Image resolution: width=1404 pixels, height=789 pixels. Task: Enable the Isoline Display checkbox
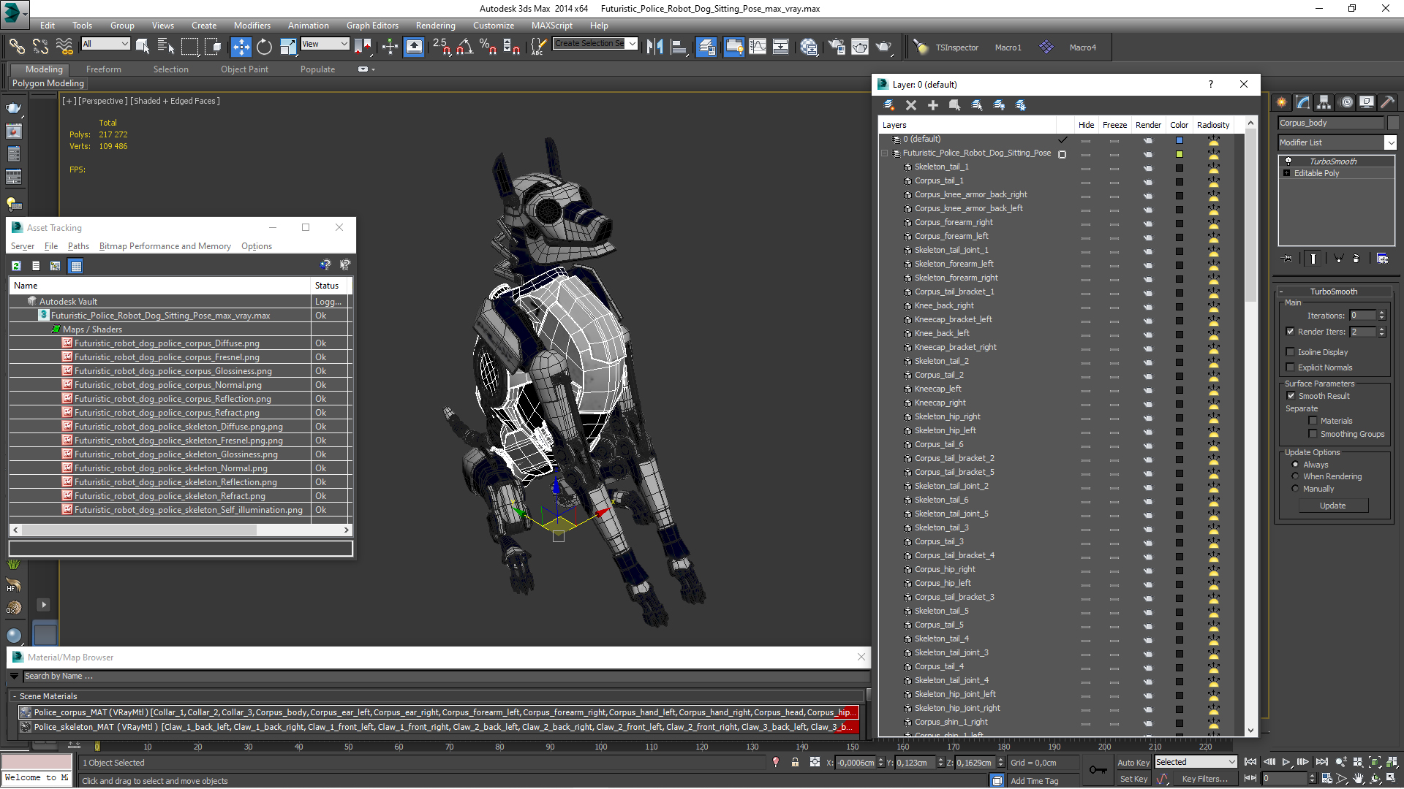coord(1291,352)
